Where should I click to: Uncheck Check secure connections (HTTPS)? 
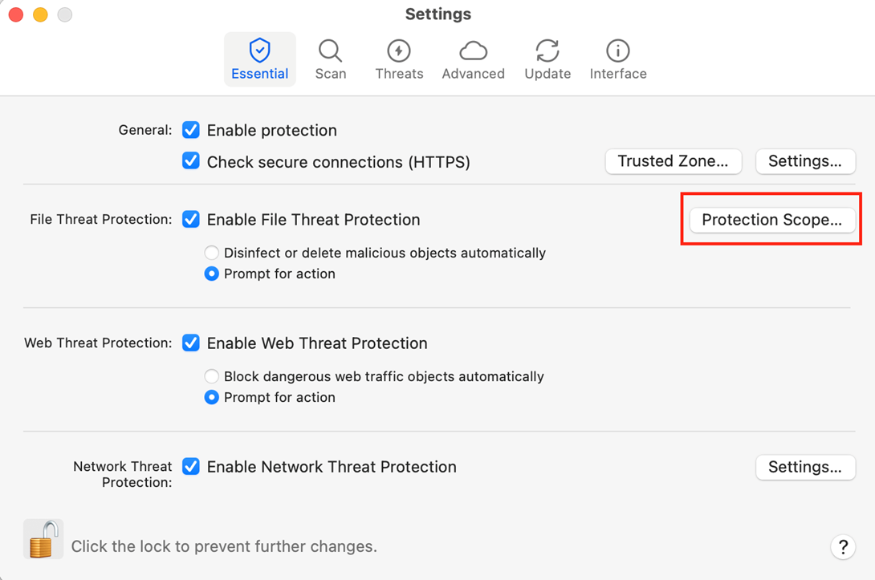click(191, 161)
